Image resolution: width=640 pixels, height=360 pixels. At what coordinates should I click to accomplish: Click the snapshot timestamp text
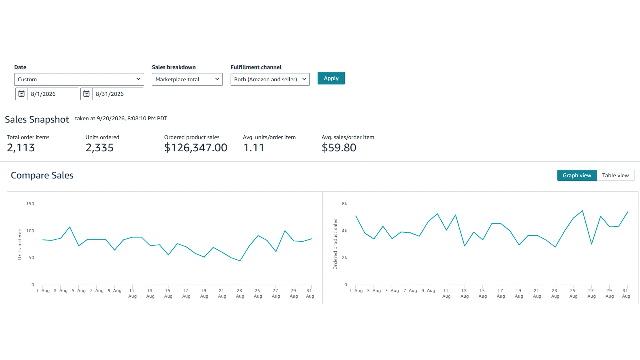click(x=121, y=118)
